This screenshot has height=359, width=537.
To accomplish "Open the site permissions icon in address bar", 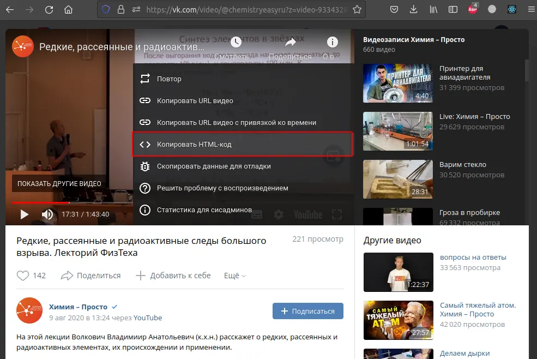I will point(136,10).
